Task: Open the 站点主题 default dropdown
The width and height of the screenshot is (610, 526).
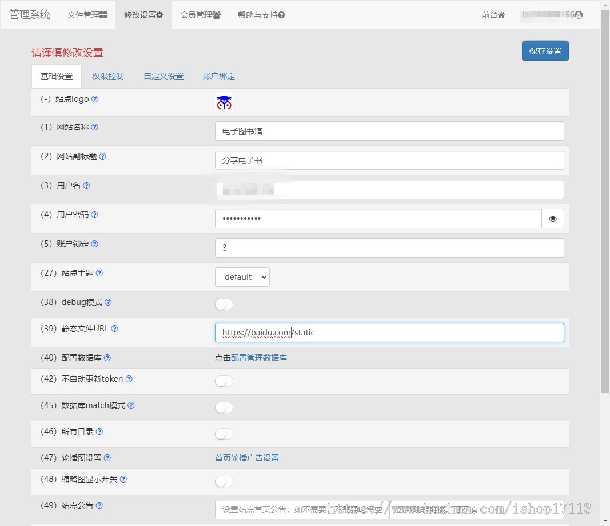Action: click(242, 277)
